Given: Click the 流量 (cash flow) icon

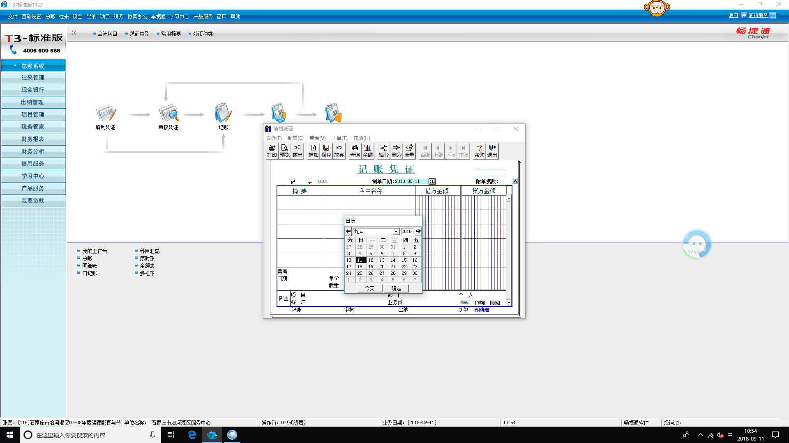Looking at the screenshot, I should click(x=409, y=151).
